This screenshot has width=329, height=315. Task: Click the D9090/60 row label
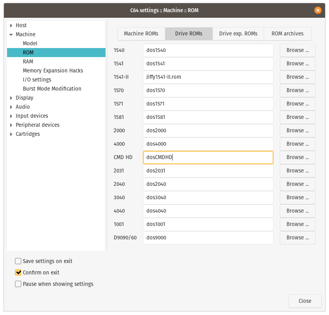click(x=125, y=238)
